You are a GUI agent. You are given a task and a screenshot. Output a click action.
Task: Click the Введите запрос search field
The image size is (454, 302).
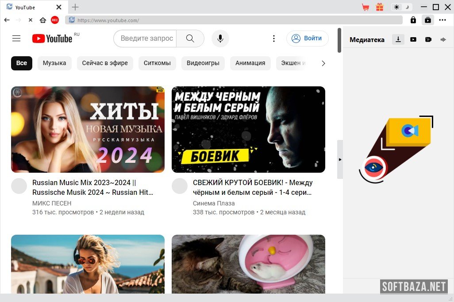coord(146,39)
